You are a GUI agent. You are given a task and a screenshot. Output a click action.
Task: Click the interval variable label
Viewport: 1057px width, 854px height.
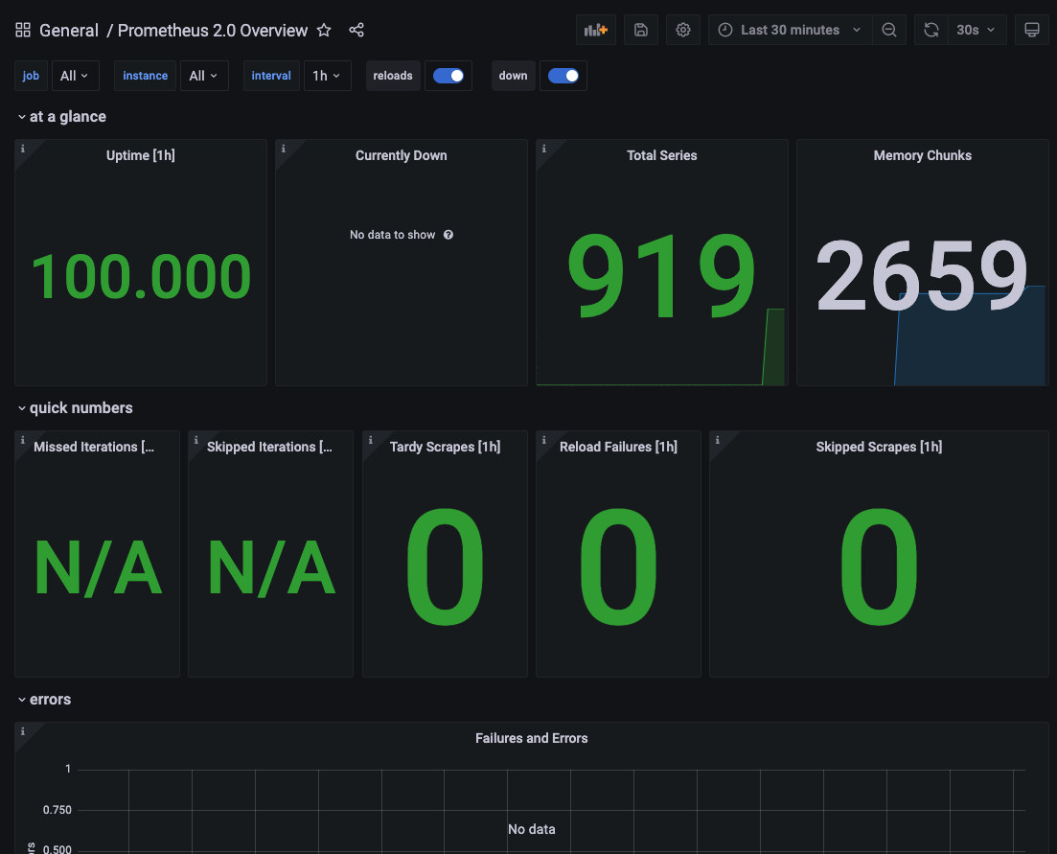271,76
